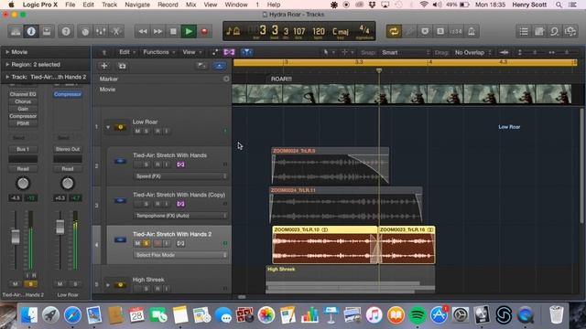Viewport: 586px width, 329px height.
Task: Open the Mixer faders button
Action: click(101, 31)
